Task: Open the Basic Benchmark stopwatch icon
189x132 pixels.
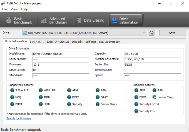Action: [x=9, y=20]
